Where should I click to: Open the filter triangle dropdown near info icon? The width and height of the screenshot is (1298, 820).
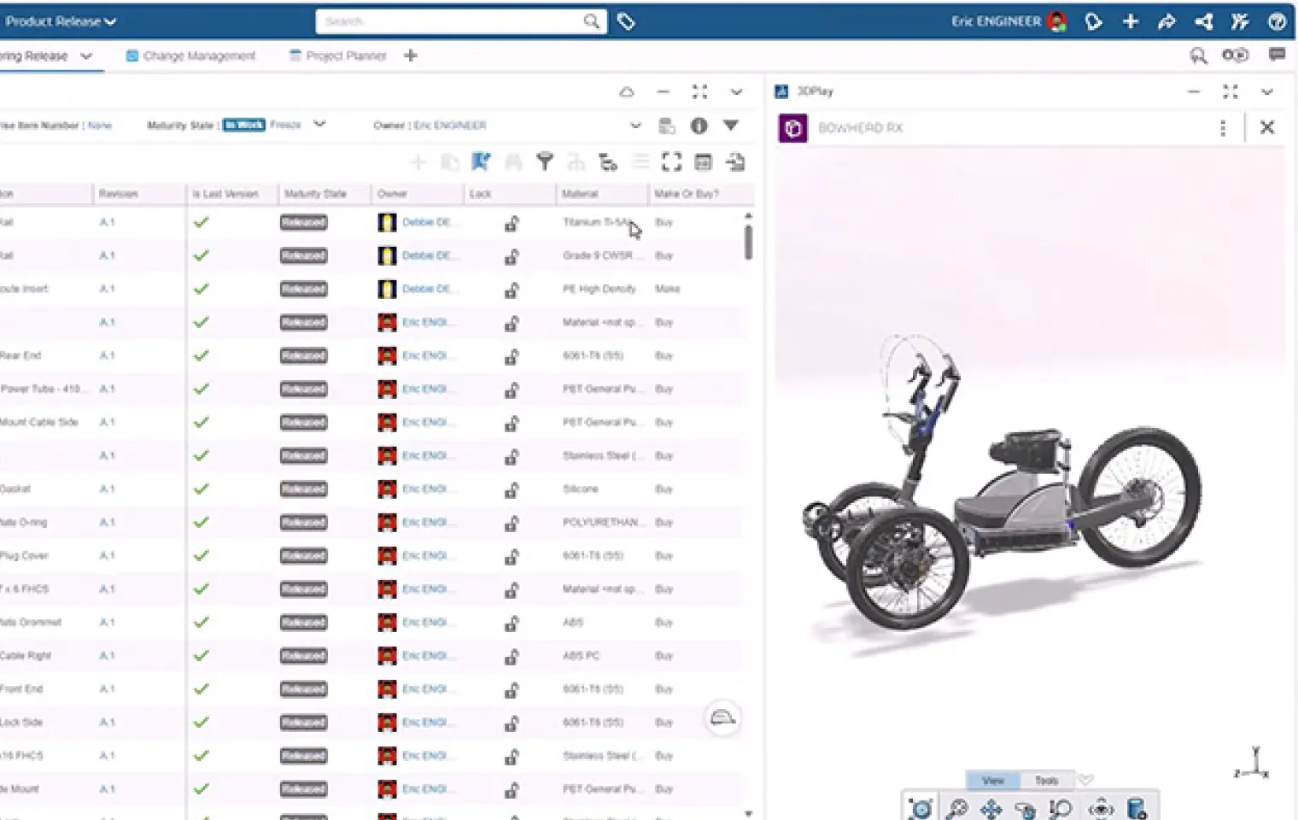tap(731, 126)
